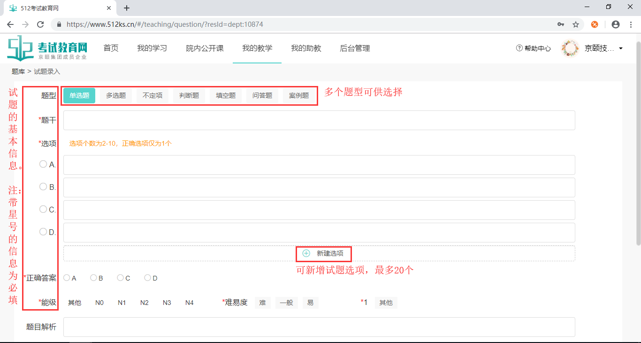Click the 题目解析 input field
The height and width of the screenshot is (343, 641).
[x=319, y=327]
